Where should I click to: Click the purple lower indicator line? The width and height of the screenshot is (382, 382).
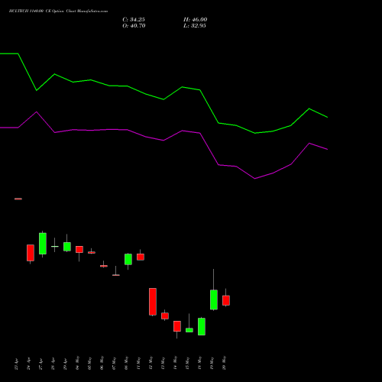[x=163, y=140]
